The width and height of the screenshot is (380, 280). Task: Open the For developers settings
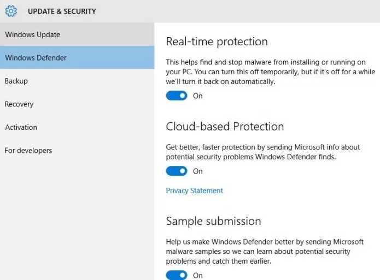77,151
